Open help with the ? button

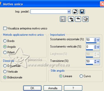pos(73,88)
